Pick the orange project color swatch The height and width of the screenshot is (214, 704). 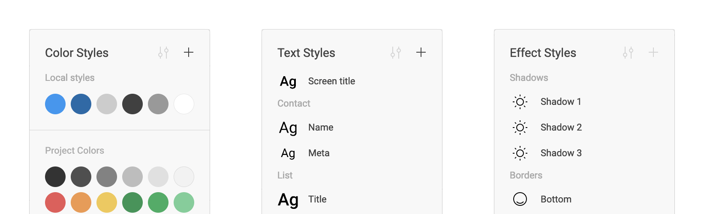81,202
